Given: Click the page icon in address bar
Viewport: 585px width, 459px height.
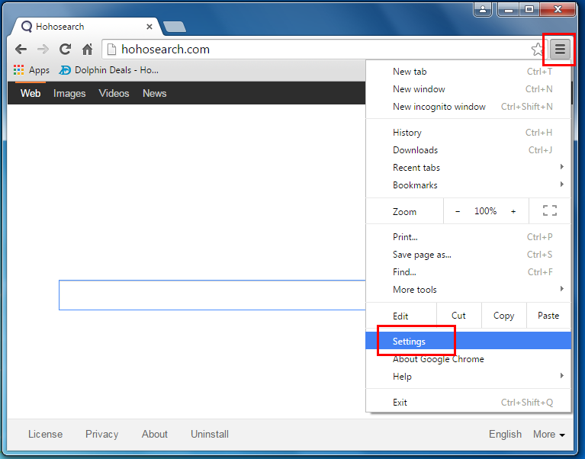Looking at the screenshot, I should [111, 50].
